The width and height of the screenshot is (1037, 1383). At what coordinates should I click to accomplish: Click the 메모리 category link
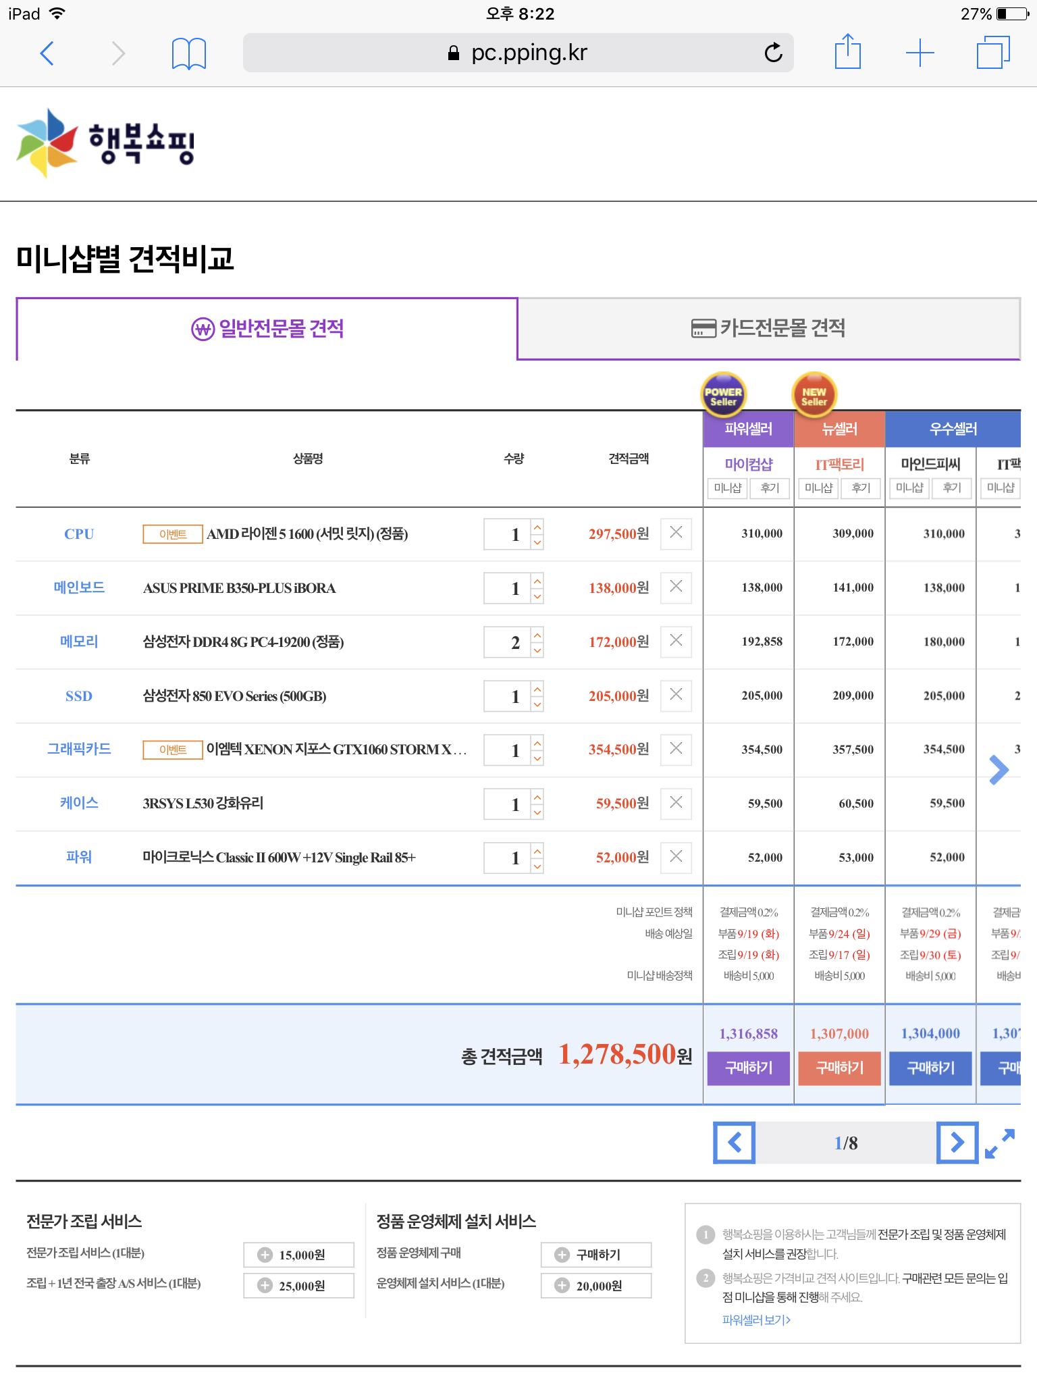click(x=79, y=642)
